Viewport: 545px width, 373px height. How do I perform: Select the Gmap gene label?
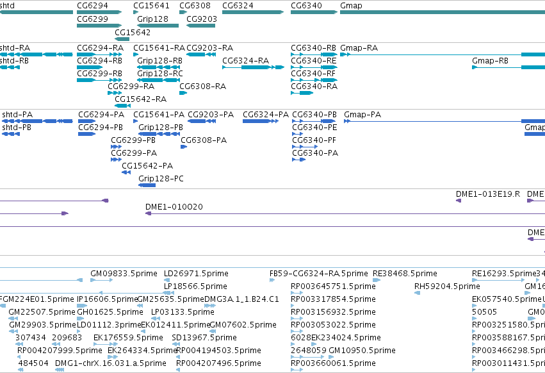click(351, 6)
